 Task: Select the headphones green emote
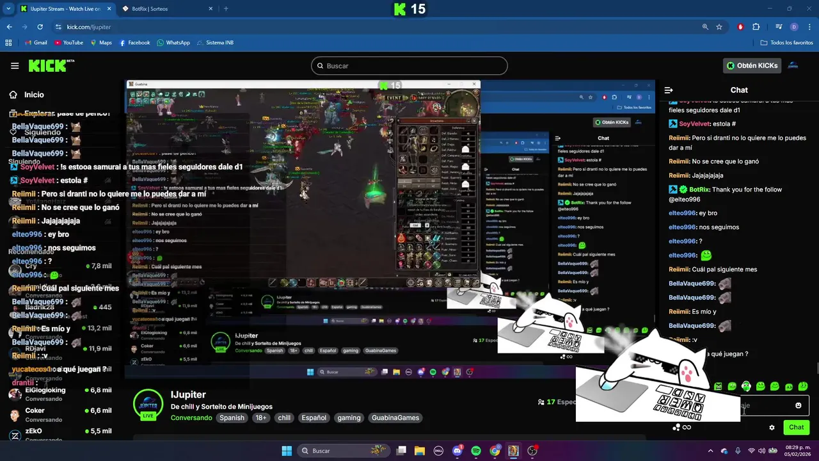(746, 386)
